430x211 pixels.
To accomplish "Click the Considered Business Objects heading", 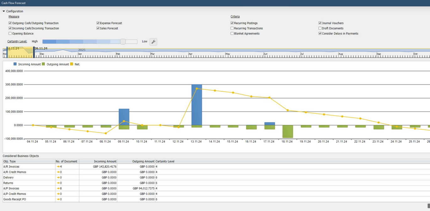I will 21,156.
